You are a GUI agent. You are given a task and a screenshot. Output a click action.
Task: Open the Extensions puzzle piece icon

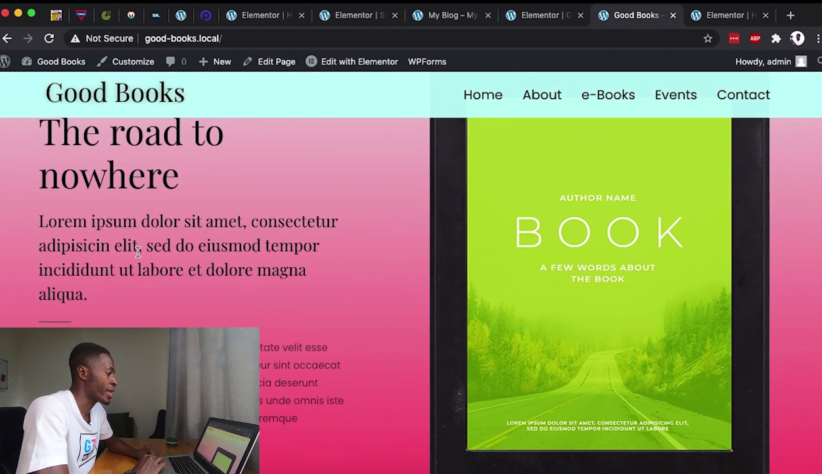pos(776,39)
